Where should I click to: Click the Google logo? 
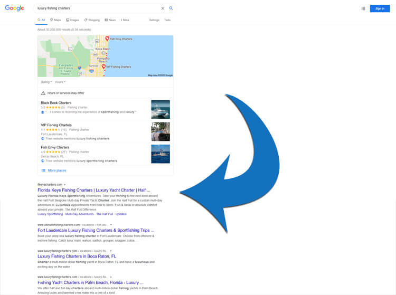pos(14,8)
